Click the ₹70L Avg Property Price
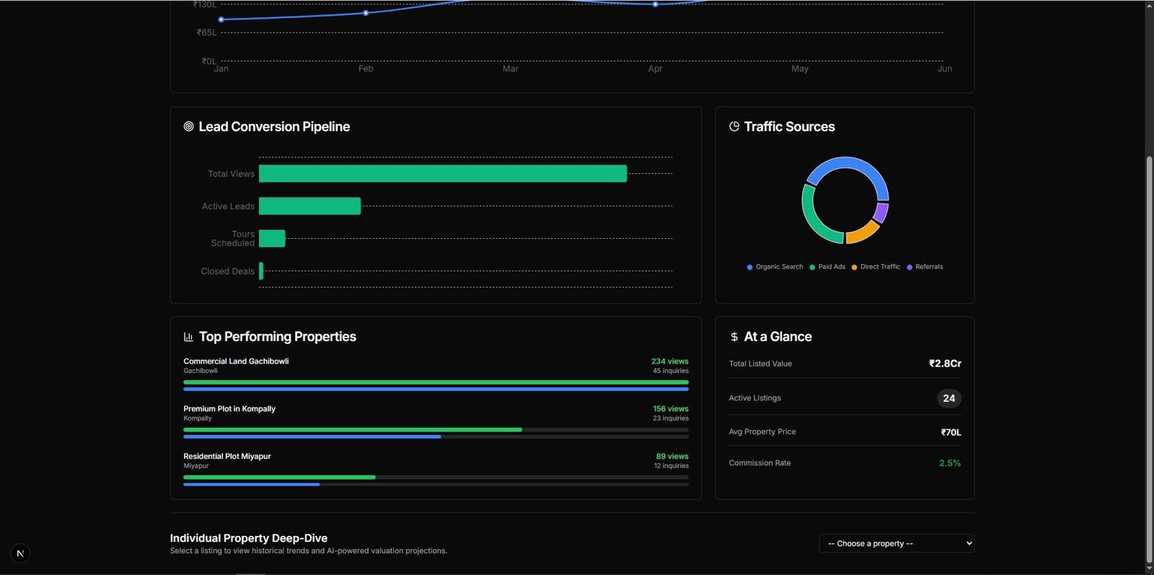The width and height of the screenshot is (1154, 575). point(951,432)
